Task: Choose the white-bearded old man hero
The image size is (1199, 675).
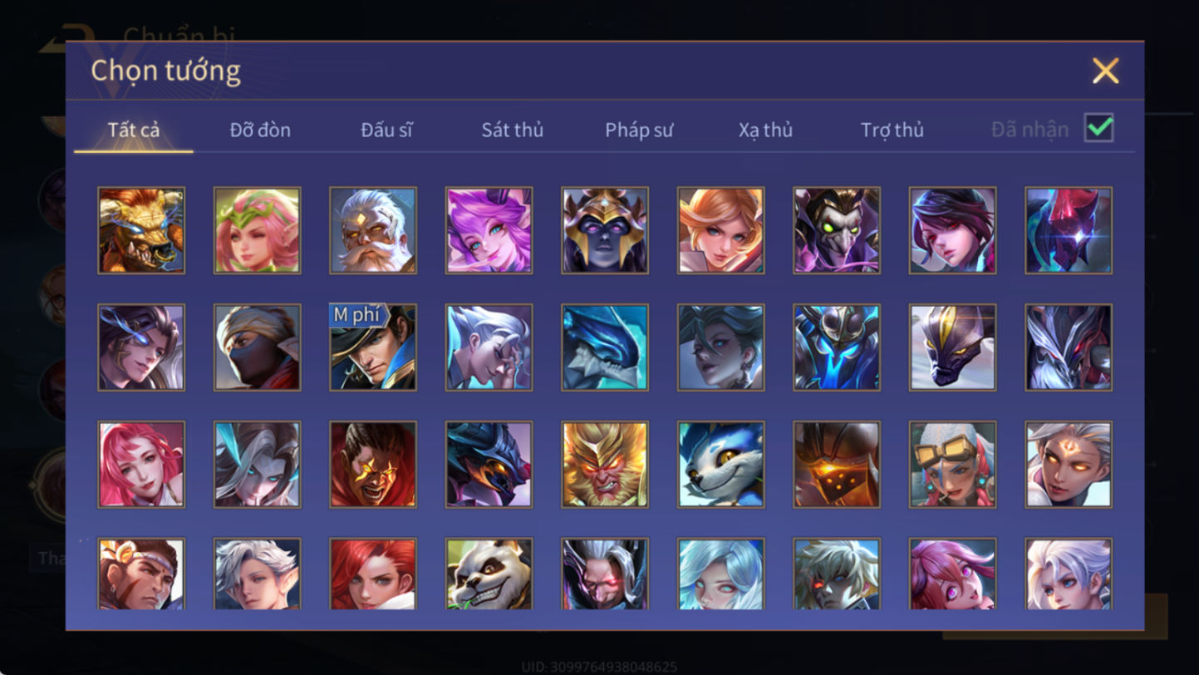Action: click(x=373, y=230)
